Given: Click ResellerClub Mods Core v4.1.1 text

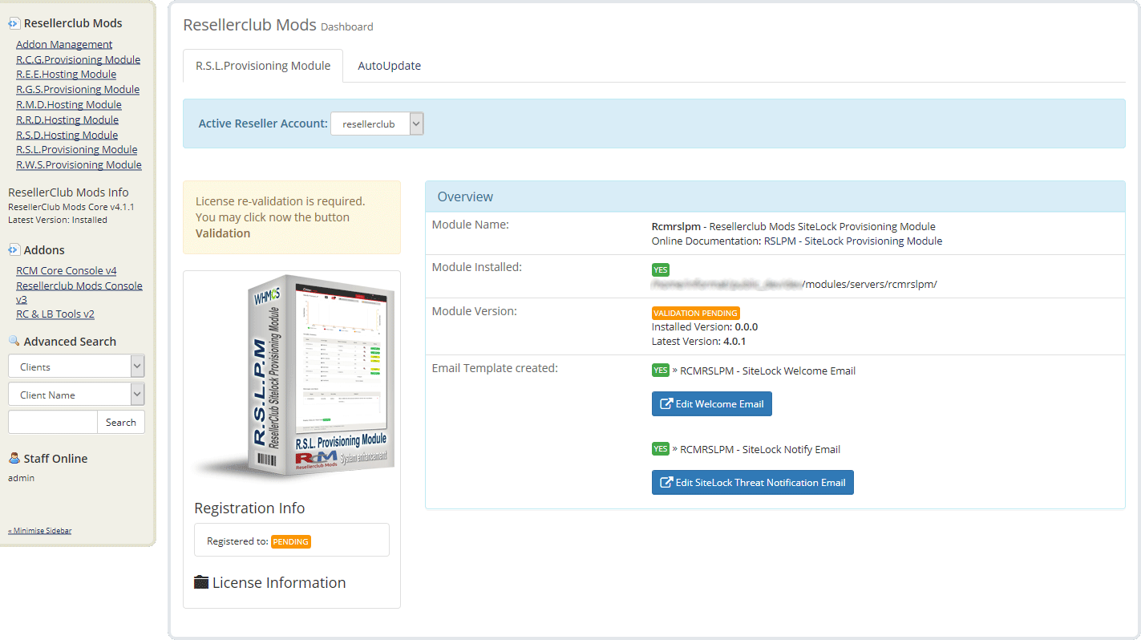Looking at the screenshot, I should coord(71,206).
